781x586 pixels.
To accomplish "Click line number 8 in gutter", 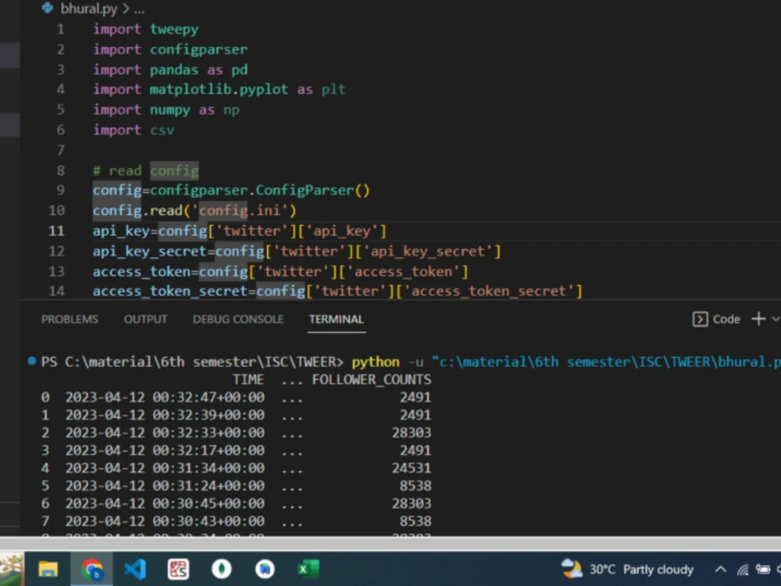I will [x=60, y=170].
